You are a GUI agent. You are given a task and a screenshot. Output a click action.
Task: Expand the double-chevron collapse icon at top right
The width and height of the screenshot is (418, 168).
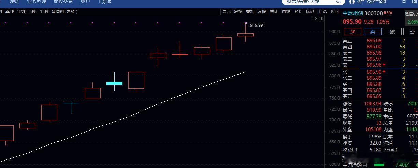[x=404, y=2]
